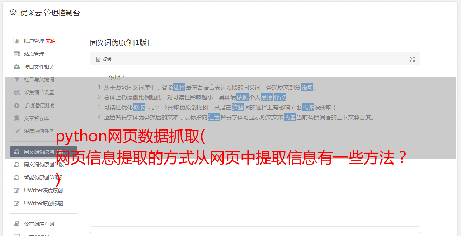Open 同义词伪原创[2版] menu item
The image size is (461, 236).
coord(44,165)
